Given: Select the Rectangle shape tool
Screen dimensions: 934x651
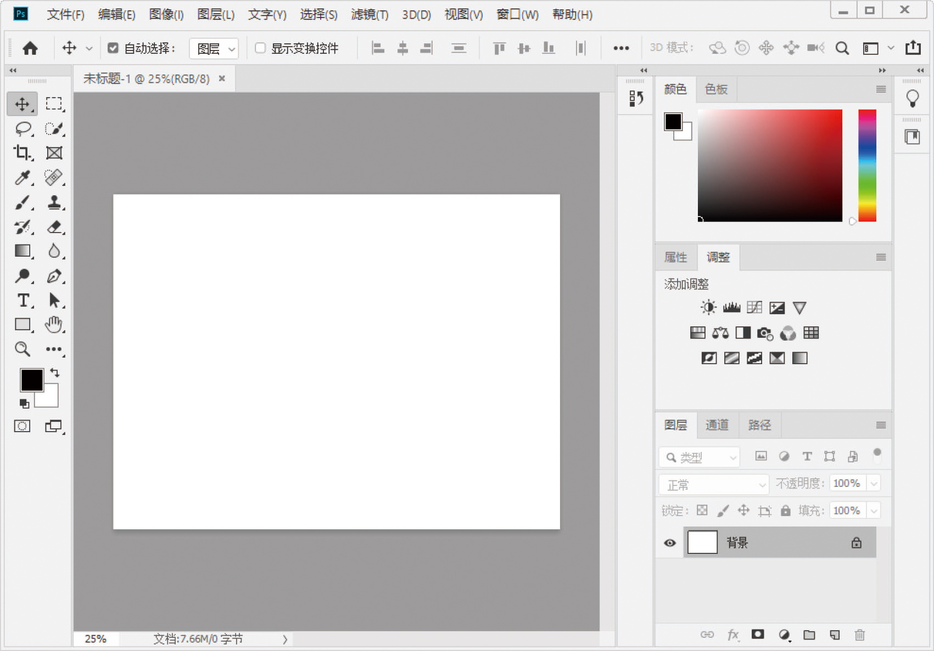Looking at the screenshot, I should click(x=23, y=324).
